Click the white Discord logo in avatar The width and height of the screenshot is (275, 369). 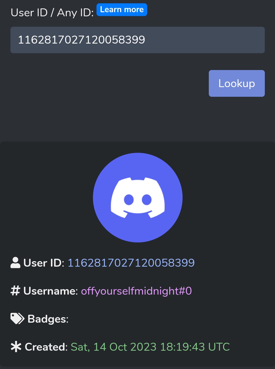(138, 198)
